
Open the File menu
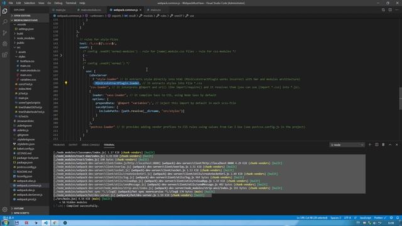tap(11, 3)
